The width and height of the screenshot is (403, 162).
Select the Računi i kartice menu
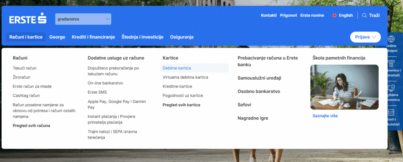coord(26,37)
